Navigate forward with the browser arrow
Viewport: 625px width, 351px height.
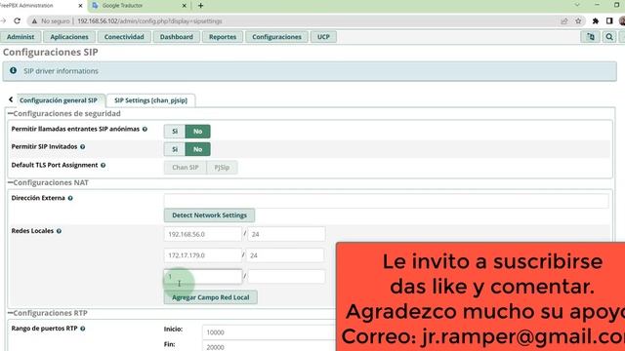[x=3, y=20]
